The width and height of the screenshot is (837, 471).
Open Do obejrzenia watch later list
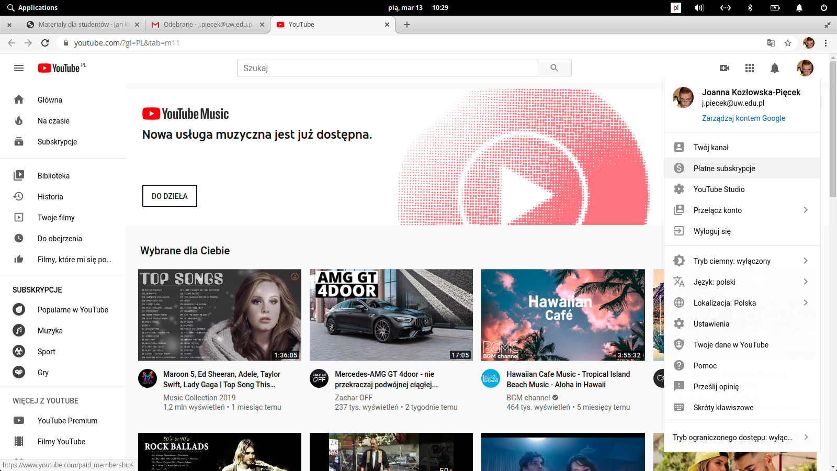[63, 239]
